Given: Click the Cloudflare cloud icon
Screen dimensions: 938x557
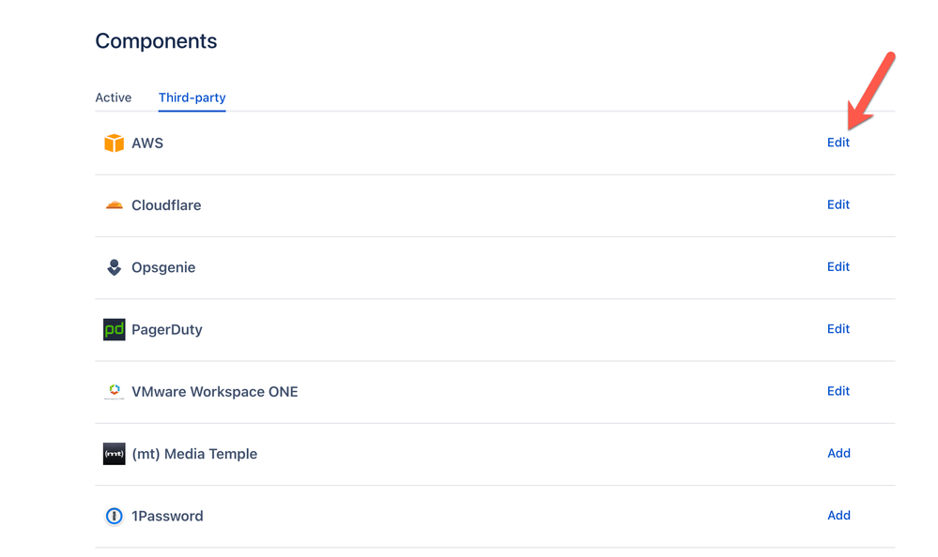Looking at the screenshot, I should [114, 205].
